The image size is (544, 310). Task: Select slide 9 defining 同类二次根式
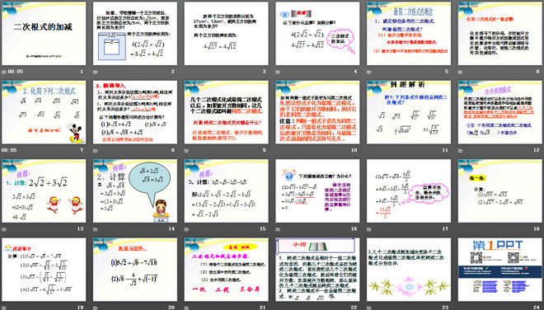pos(226,112)
